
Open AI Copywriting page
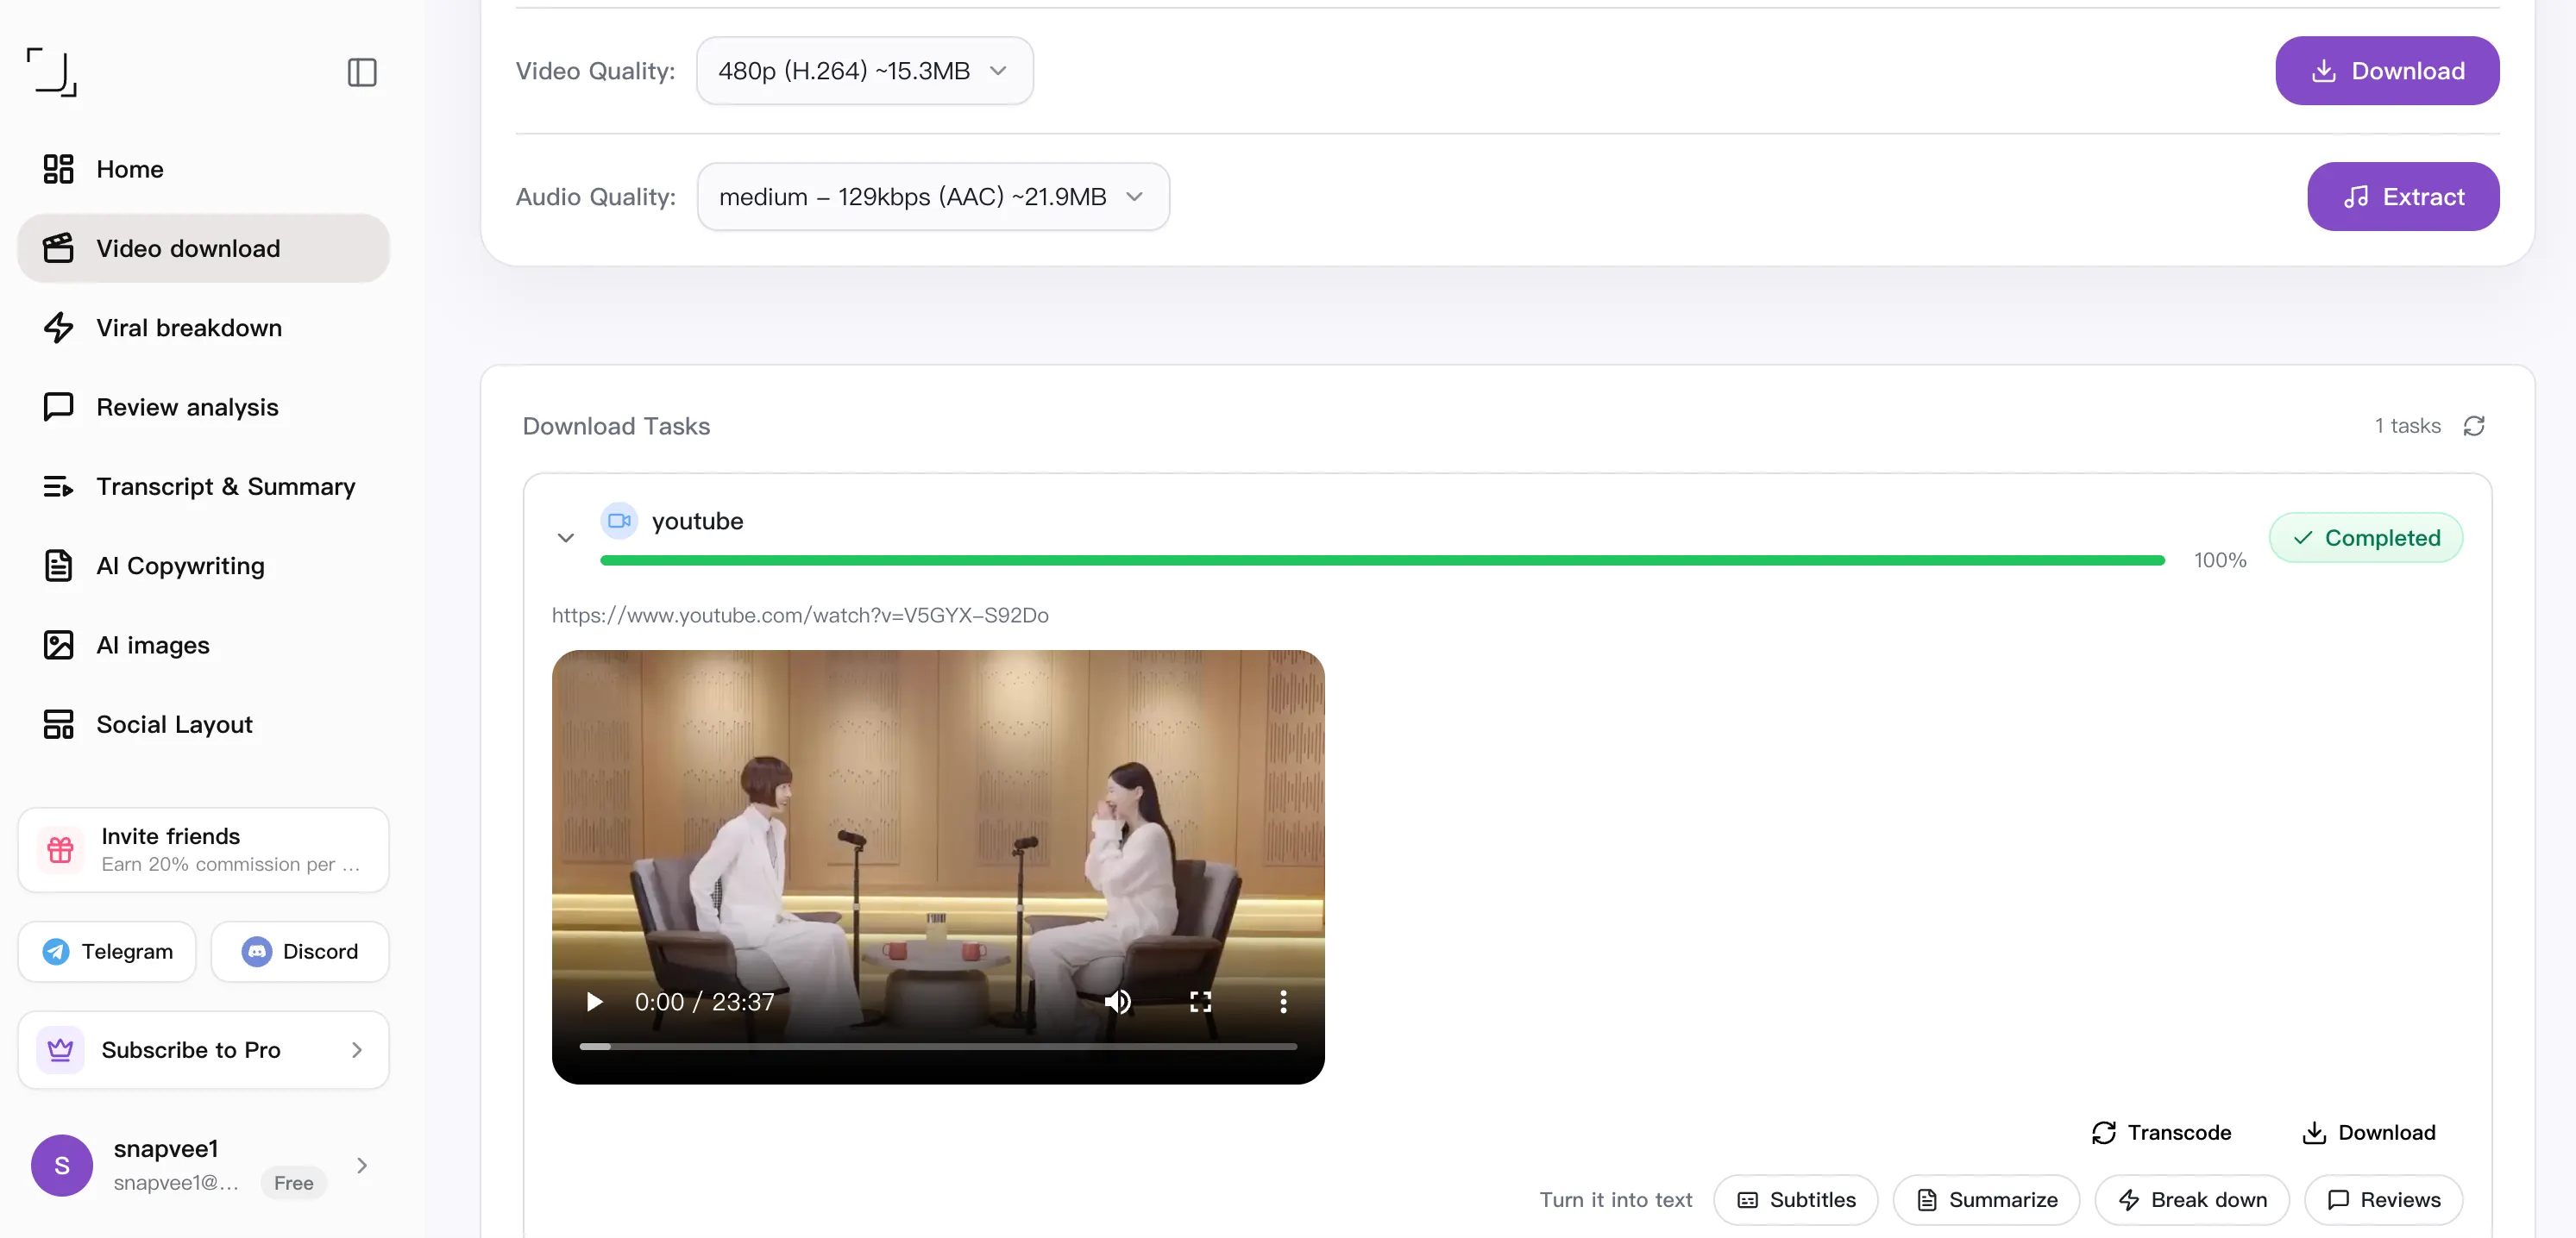pyautogui.click(x=203, y=566)
